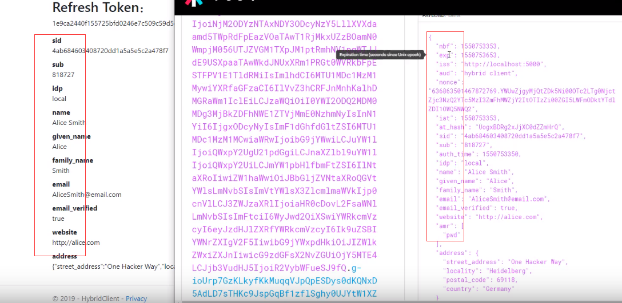Click the bold 'name' label on HybridClient page
622x303 pixels.
coord(61,112)
